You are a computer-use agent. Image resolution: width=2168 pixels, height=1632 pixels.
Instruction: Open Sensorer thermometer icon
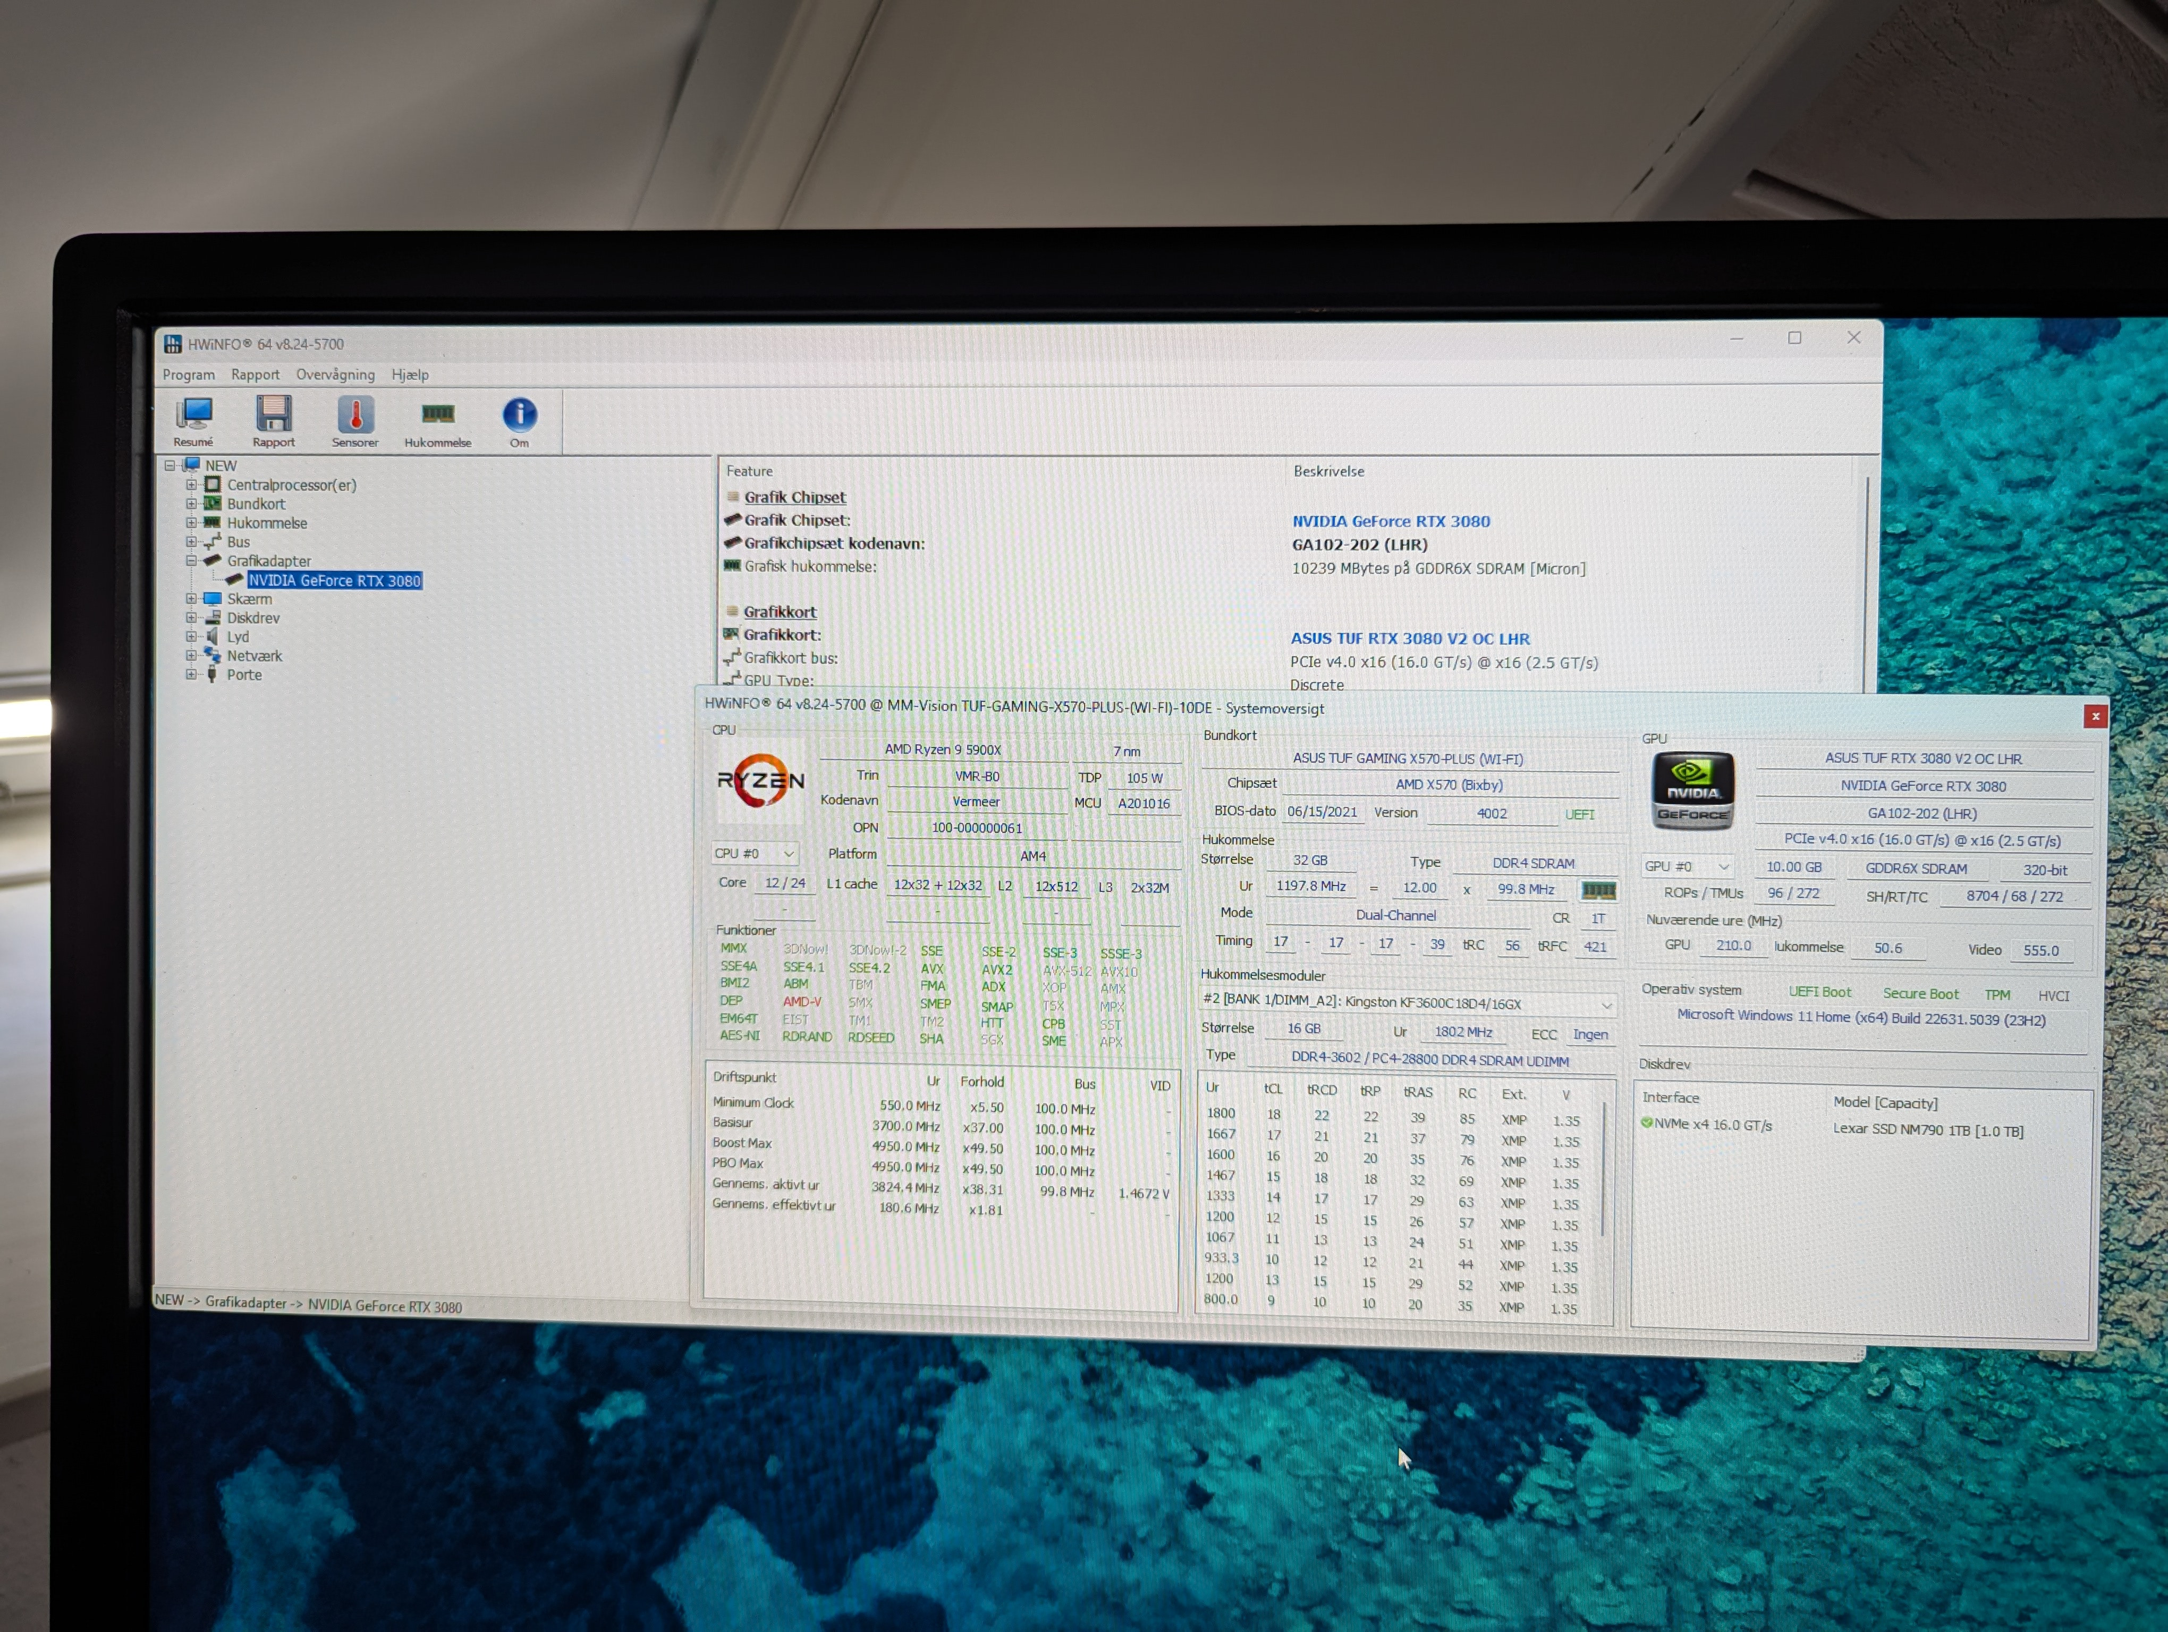click(355, 415)
